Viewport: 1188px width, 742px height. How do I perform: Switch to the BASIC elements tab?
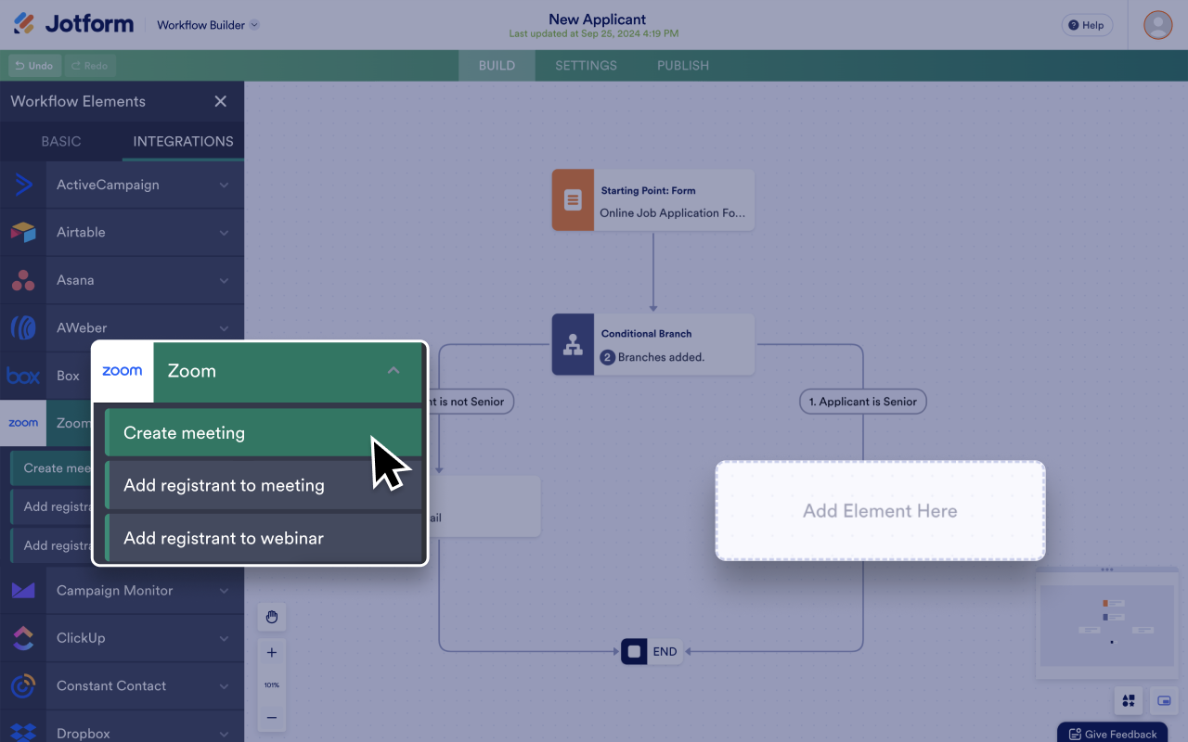click(61, 142)
